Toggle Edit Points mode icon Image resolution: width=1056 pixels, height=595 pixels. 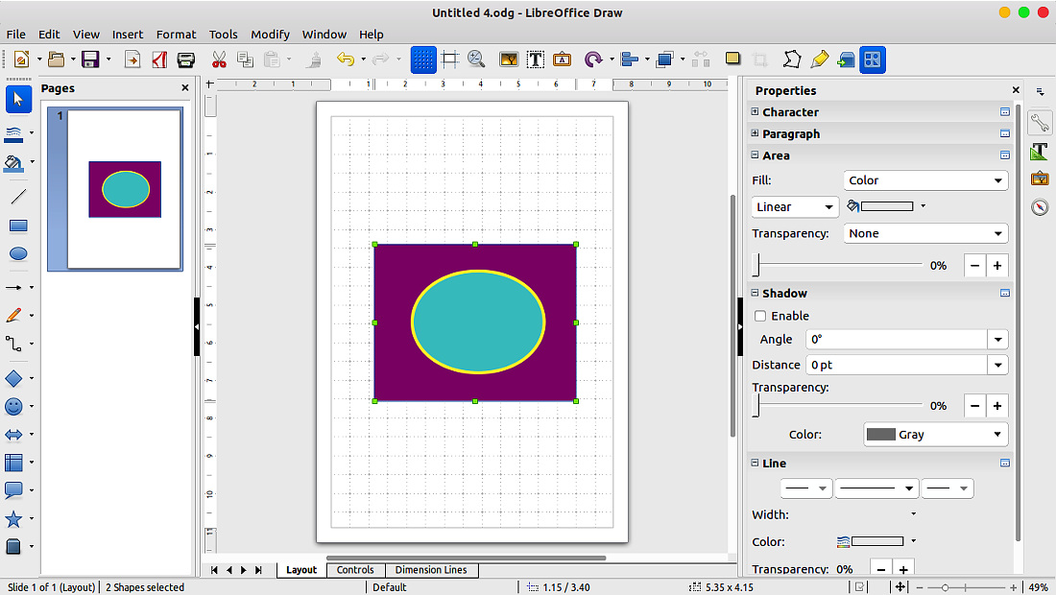click(792, 59)
